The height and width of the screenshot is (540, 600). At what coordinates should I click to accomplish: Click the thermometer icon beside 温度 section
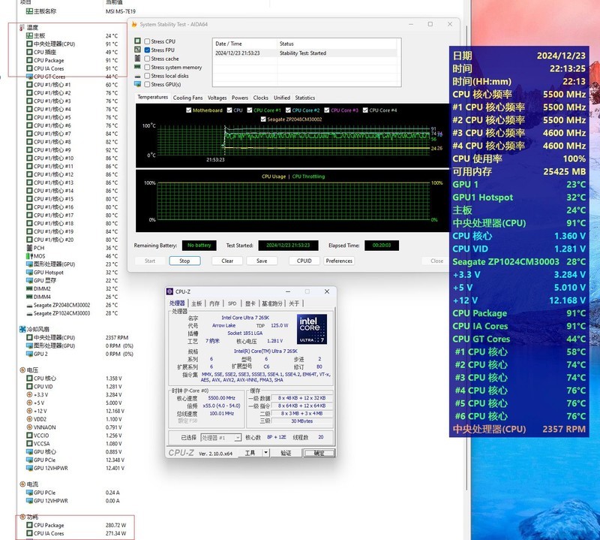pos(22,27)
